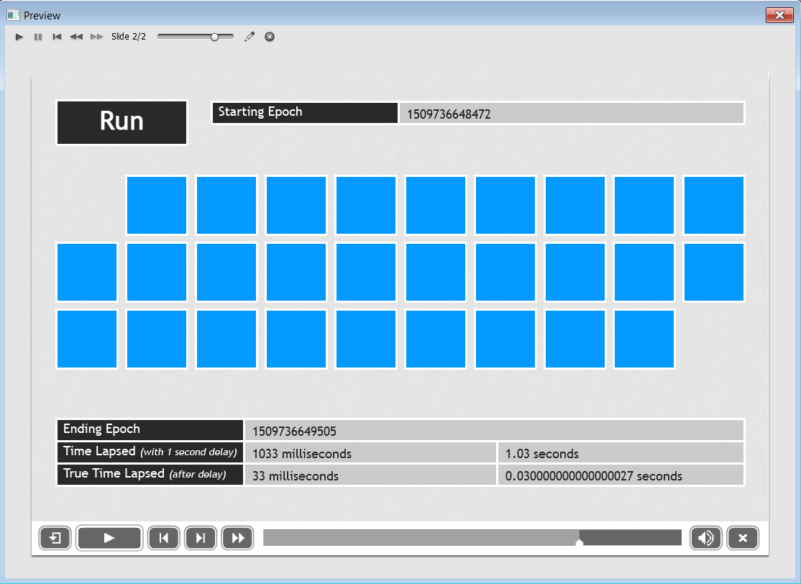Click the Run button
Screen dimensions: 801x584
pyautogui.click(x=122, y=122)
